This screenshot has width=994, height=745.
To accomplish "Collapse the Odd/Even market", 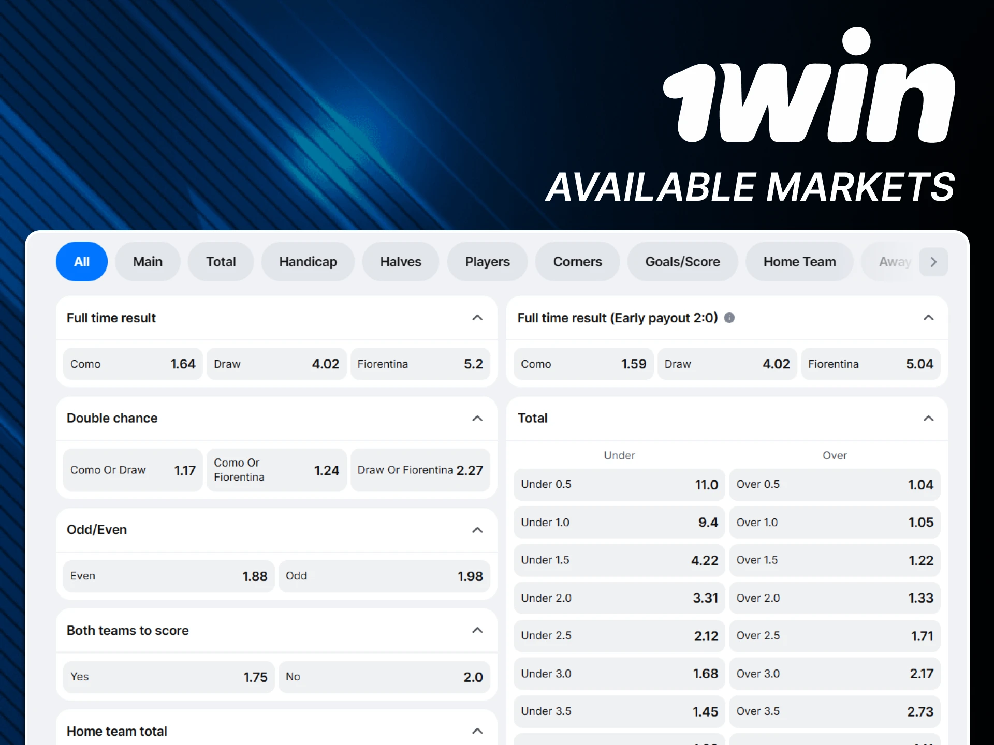I will (477, 530).
